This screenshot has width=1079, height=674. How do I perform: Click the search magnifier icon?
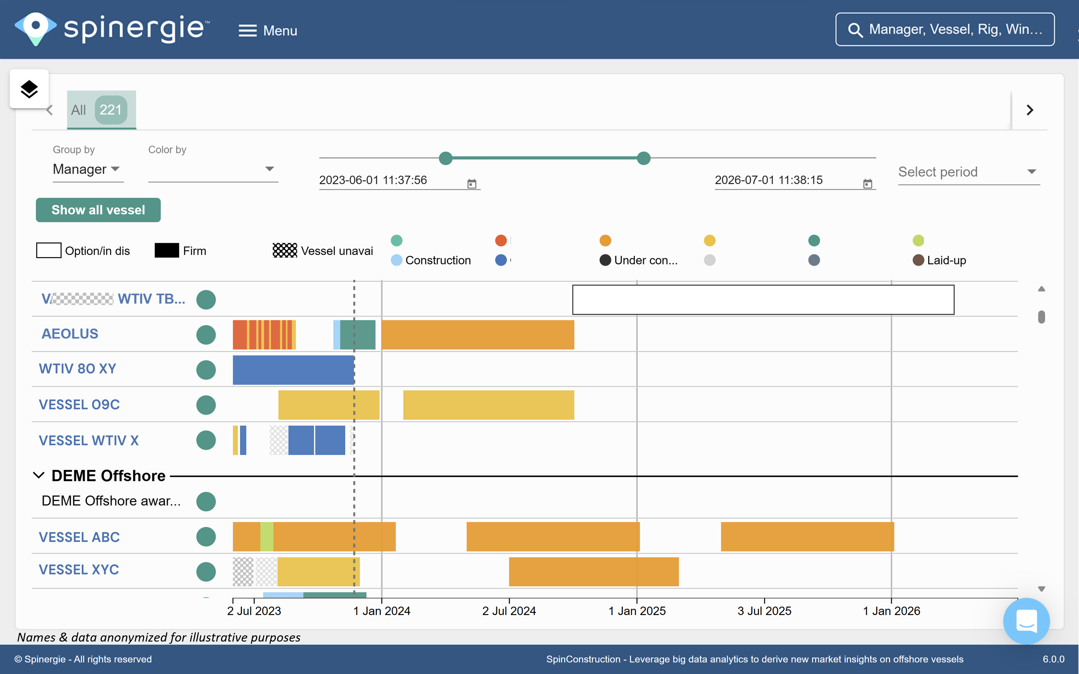point(855,30)
